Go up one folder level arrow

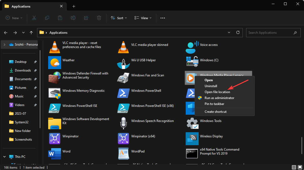31,33
